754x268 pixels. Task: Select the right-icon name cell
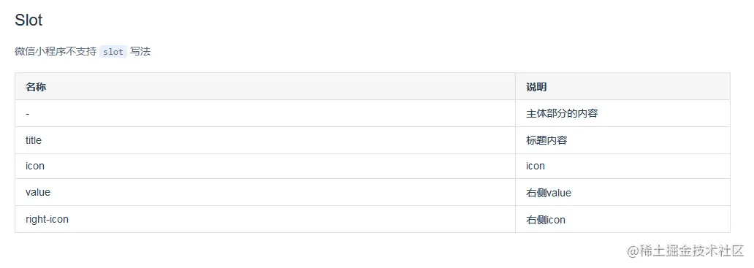pos(265,219)
